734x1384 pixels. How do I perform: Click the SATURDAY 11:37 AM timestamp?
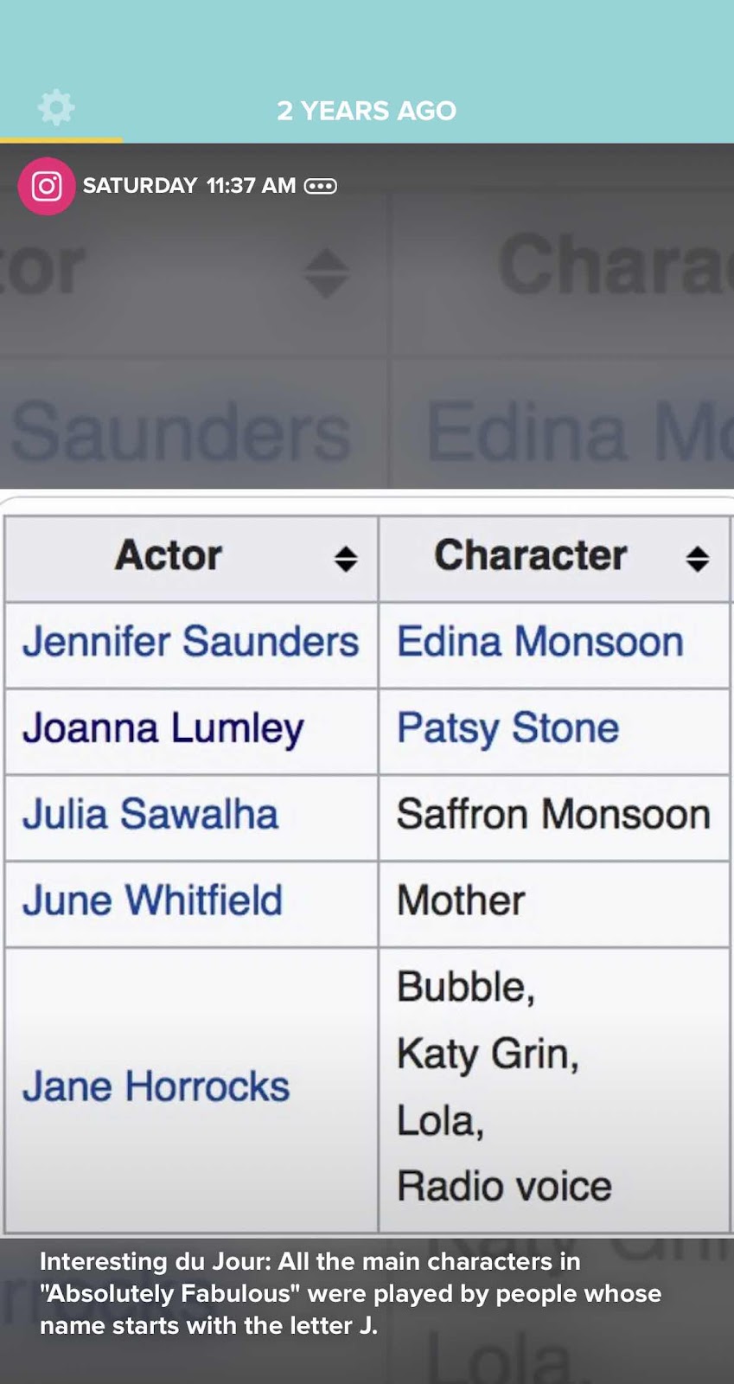[x=189, y=186]
